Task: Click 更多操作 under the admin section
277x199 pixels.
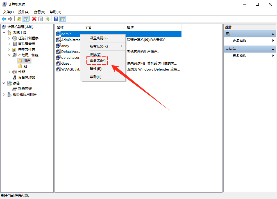Action: (239, 56)
